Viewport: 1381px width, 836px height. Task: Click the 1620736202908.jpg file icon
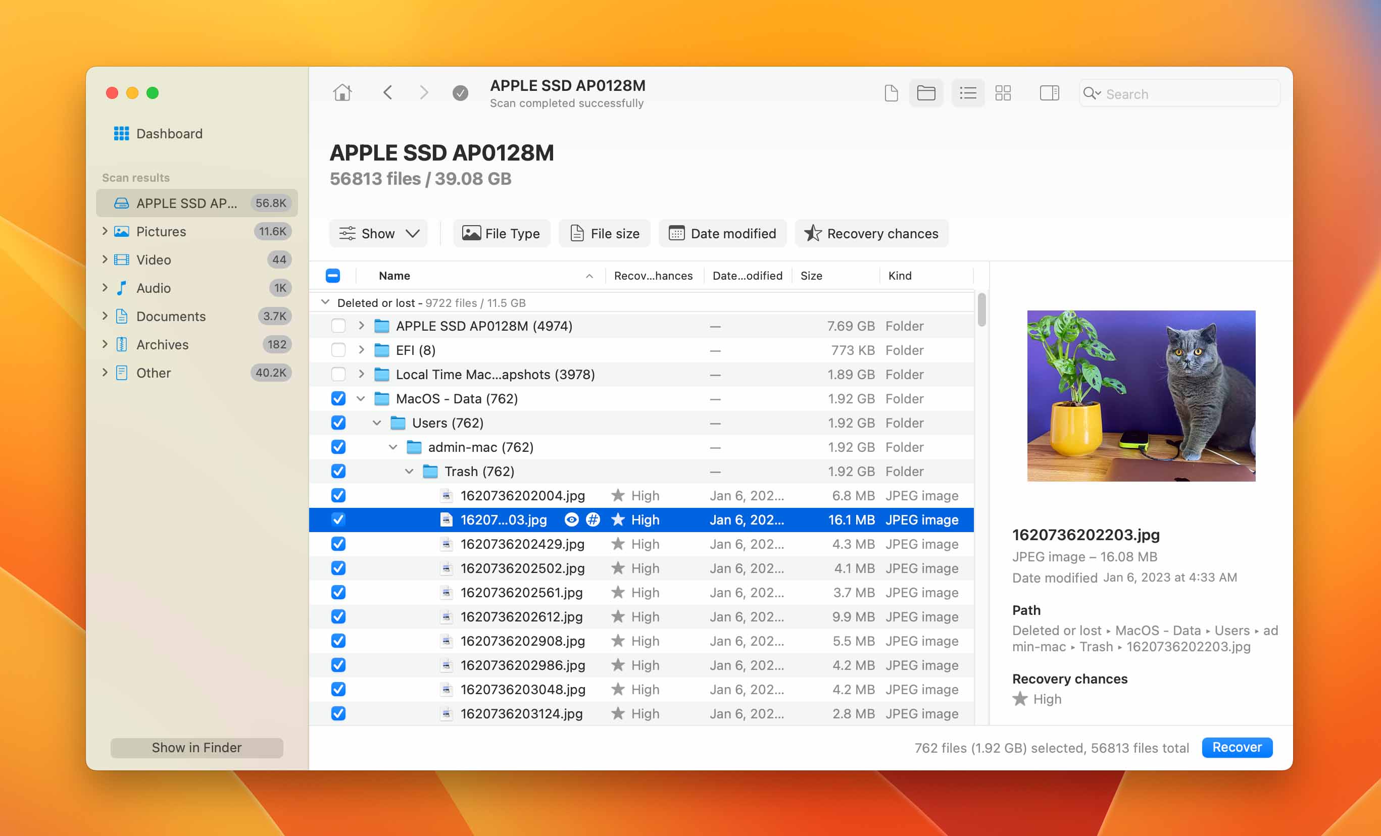[x=446, y=641]
